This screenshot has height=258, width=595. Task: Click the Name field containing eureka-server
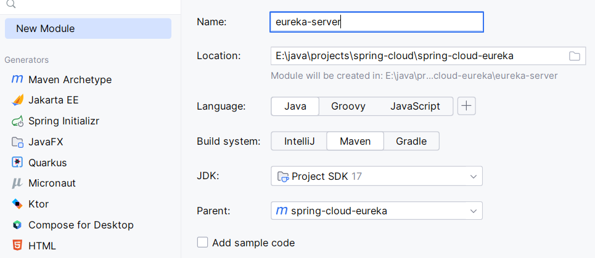[x=376, y=22]
